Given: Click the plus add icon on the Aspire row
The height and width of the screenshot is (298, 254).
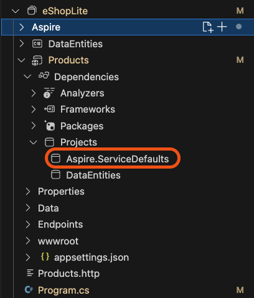Looking at the screenshot, I should (x=222, y=27).
